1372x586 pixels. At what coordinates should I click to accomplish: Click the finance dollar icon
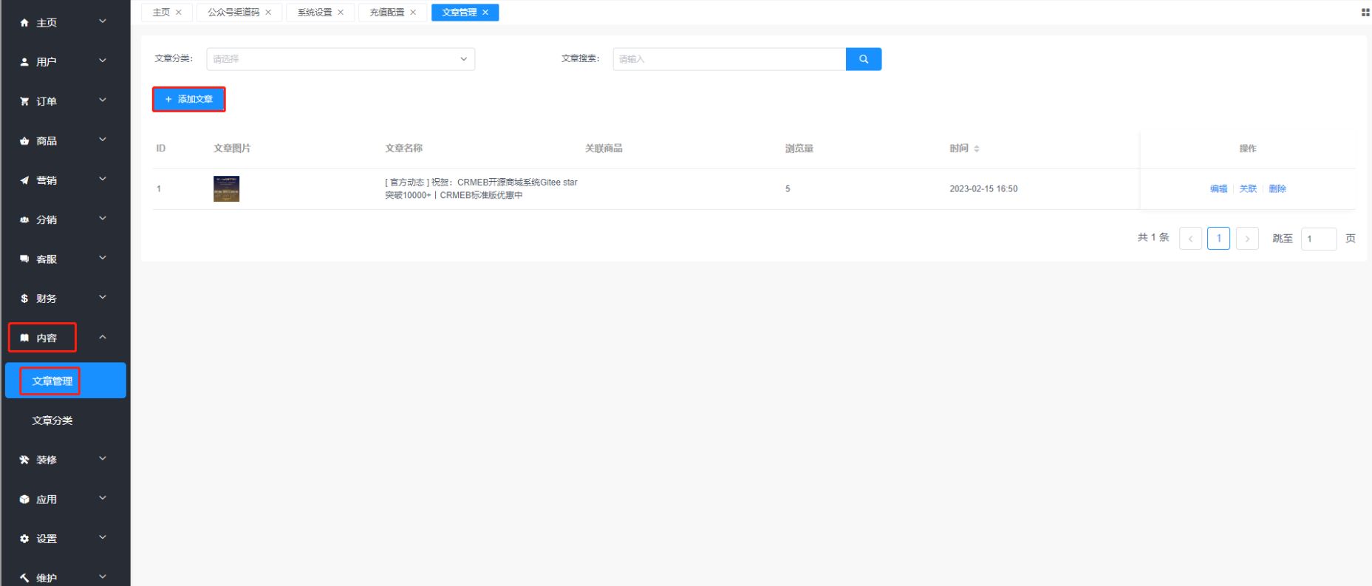tap(24, 299)
